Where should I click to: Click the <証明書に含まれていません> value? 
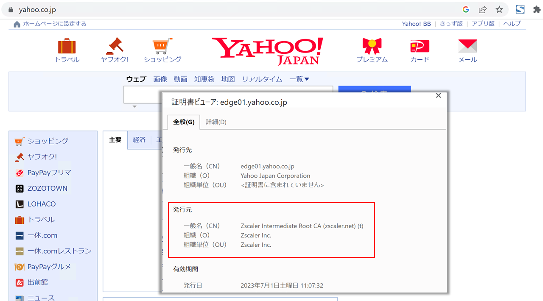[x=282, y=185]
